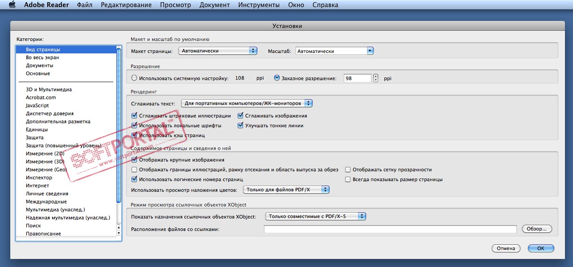
Task: Click the Обзор... button
Action: (x=537, y=229)
